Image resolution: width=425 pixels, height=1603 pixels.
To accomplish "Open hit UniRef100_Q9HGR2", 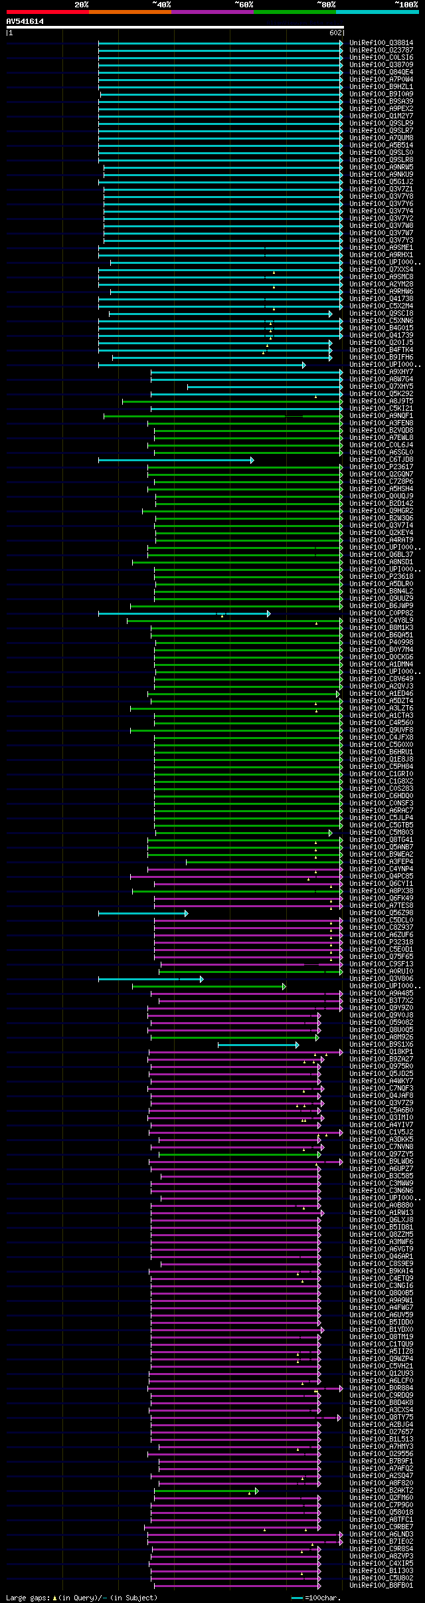I will pyautogui.click(x=381, y=511).
